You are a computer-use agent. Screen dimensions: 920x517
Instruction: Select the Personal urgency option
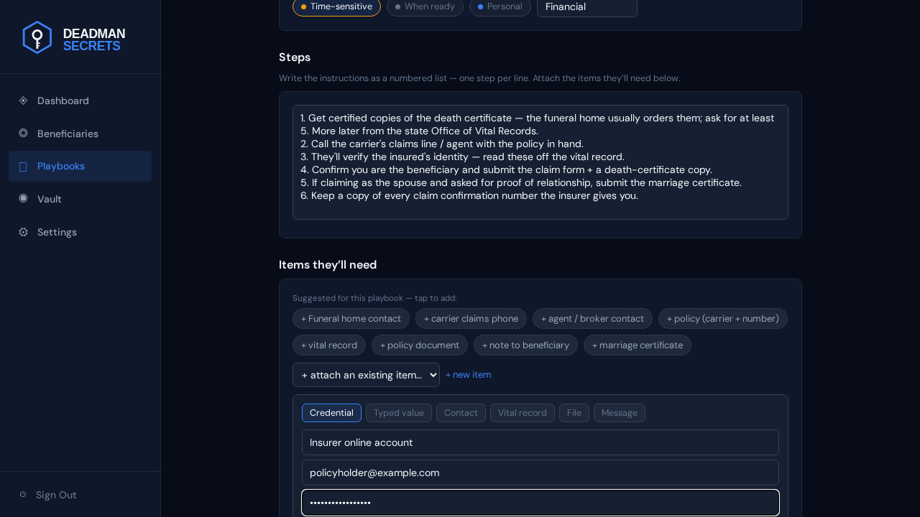pyautogui.click(x=500, y=6)
